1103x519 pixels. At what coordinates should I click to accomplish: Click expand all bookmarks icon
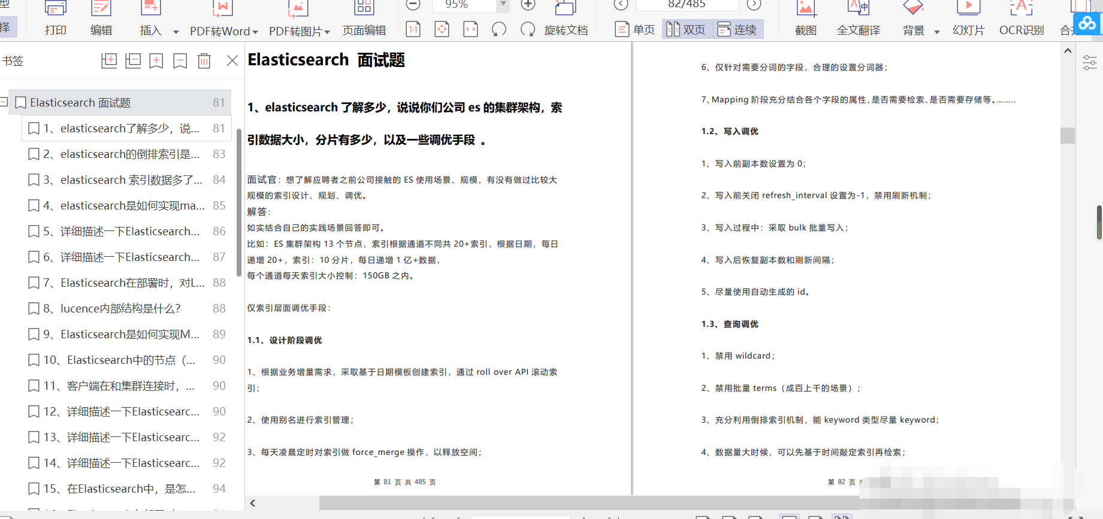(x=109, y=60)
